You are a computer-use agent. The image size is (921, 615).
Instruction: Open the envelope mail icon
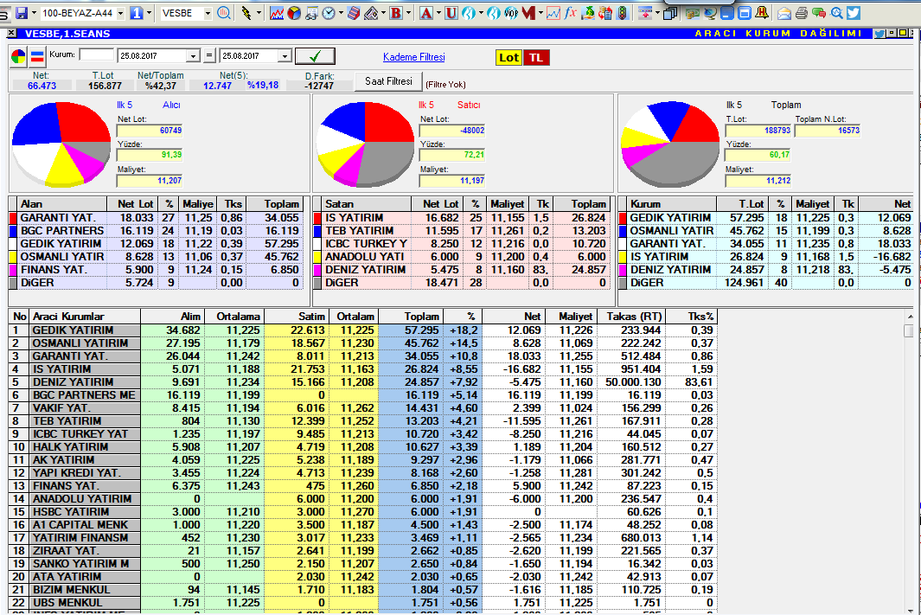click(x=783, y=12)
